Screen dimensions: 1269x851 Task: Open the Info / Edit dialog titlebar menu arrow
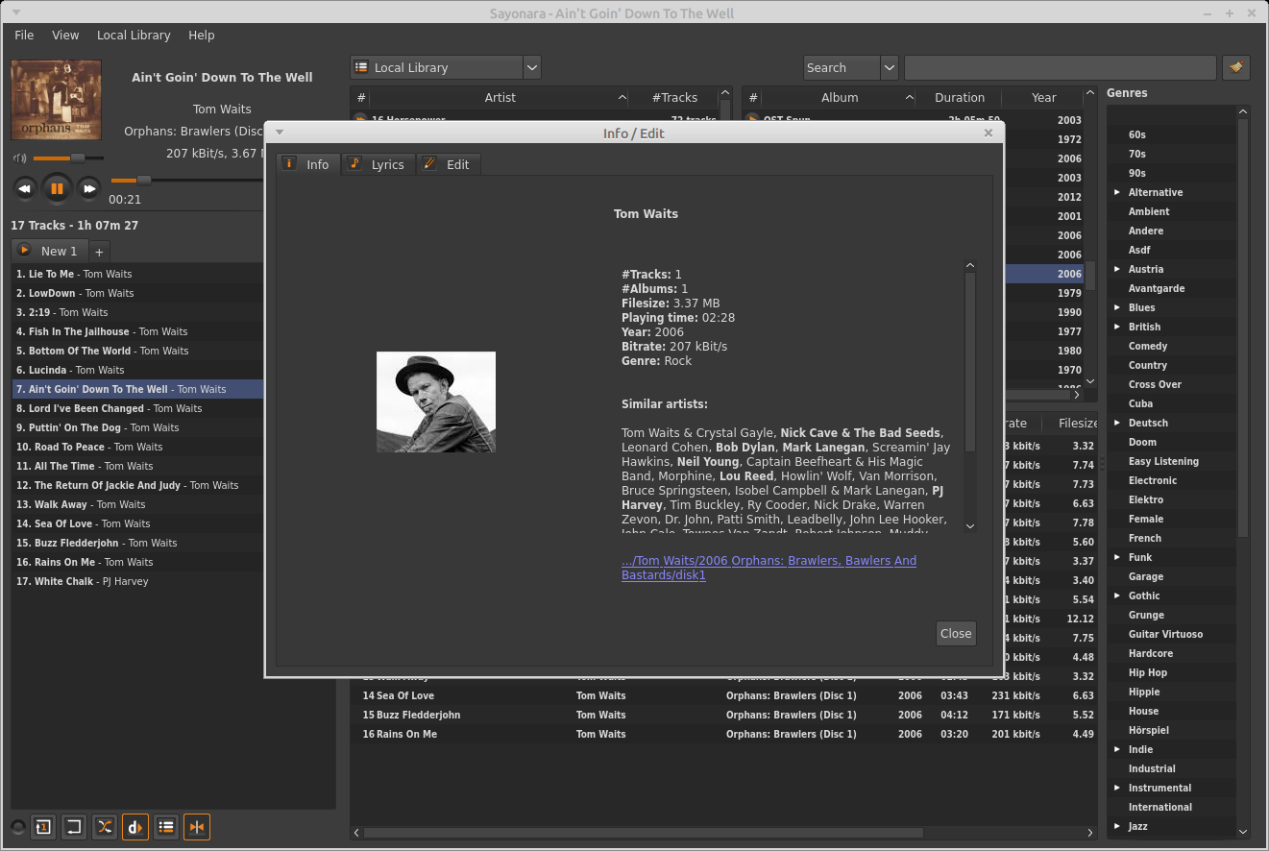[x=280, y=133]
